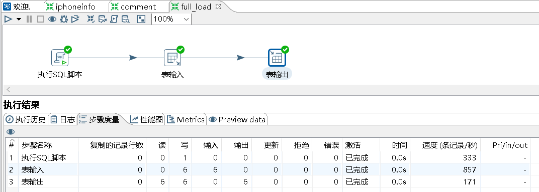539x192 pixels.
Task: Sort by the 更新 column header
Action: [267, 145]
